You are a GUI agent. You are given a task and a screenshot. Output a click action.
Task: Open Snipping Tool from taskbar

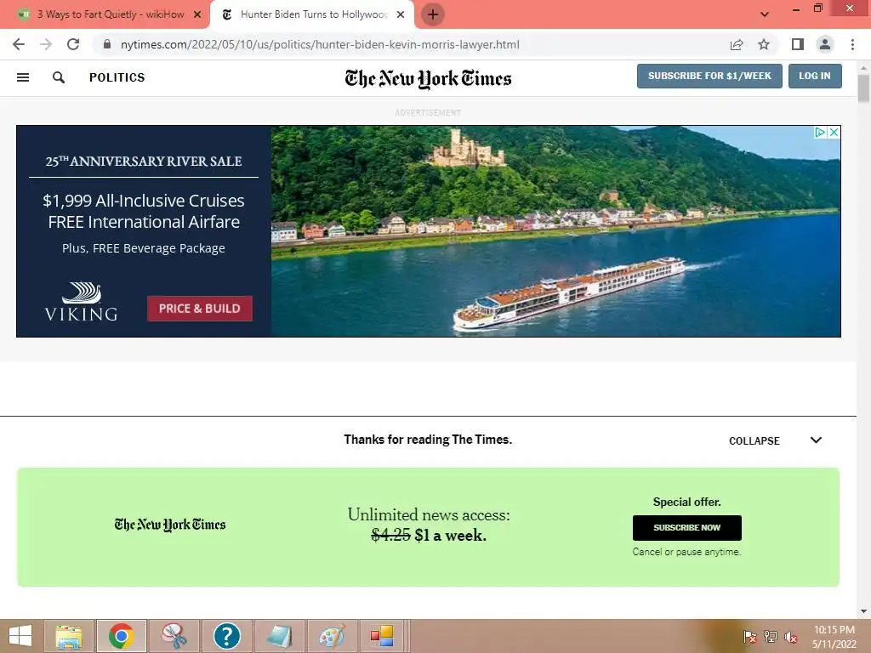tap(174, 636)
